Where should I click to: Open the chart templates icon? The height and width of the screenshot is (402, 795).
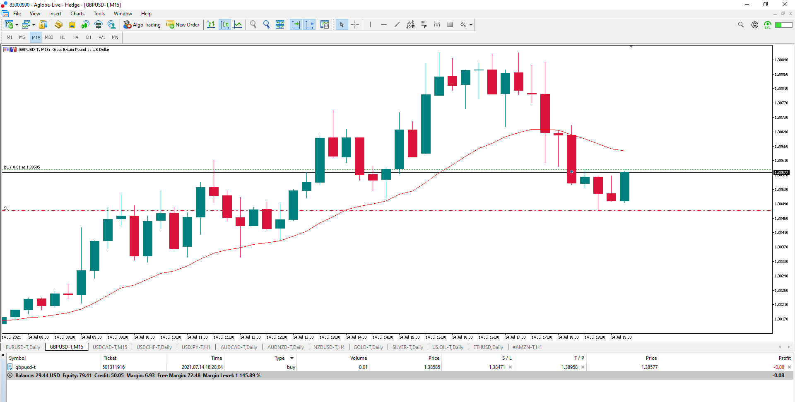(325, 25)
